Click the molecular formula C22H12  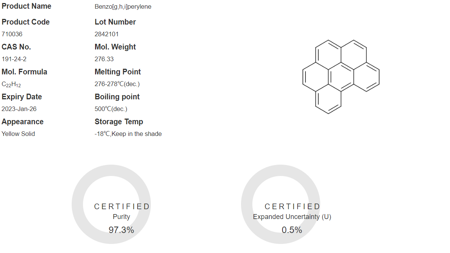point(11,85)
